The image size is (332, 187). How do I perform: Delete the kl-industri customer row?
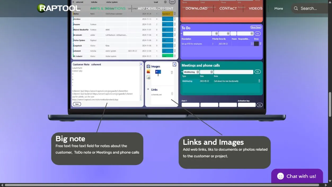[x=175, y=35]
